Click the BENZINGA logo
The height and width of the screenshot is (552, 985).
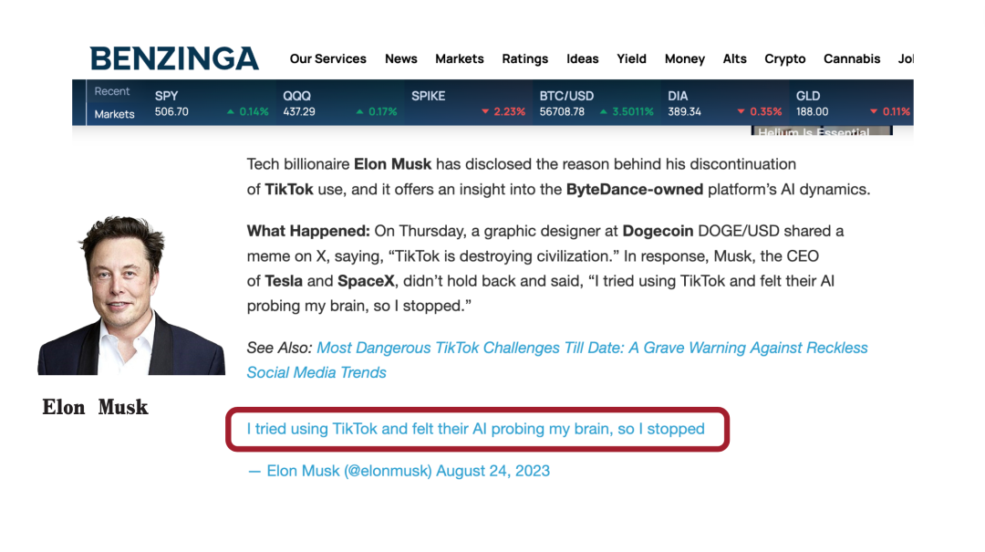(x=174, y=58)
